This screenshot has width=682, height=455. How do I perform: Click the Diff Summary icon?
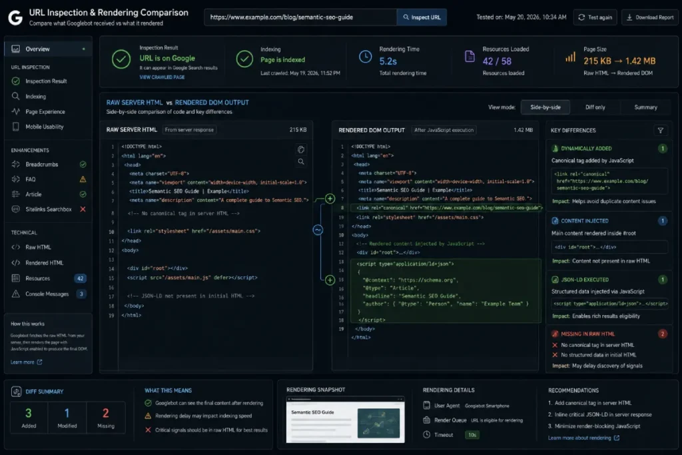click(16, 392)
